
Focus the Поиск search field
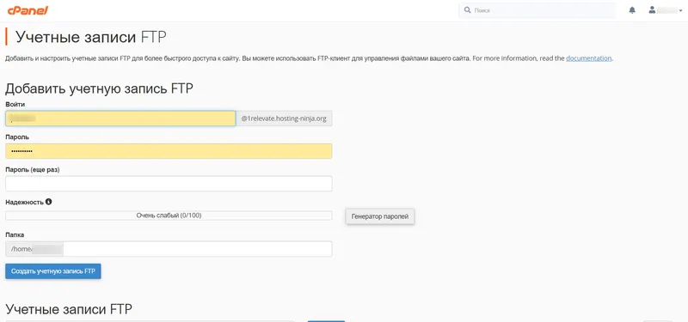(x=537, y=10)
